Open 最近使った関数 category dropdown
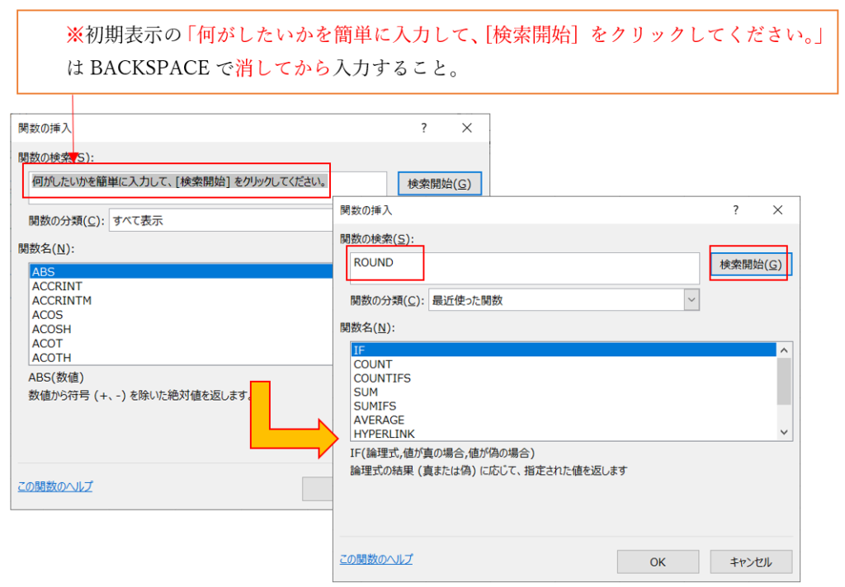This screenshot has width=845, height=587. coord(692,301)
